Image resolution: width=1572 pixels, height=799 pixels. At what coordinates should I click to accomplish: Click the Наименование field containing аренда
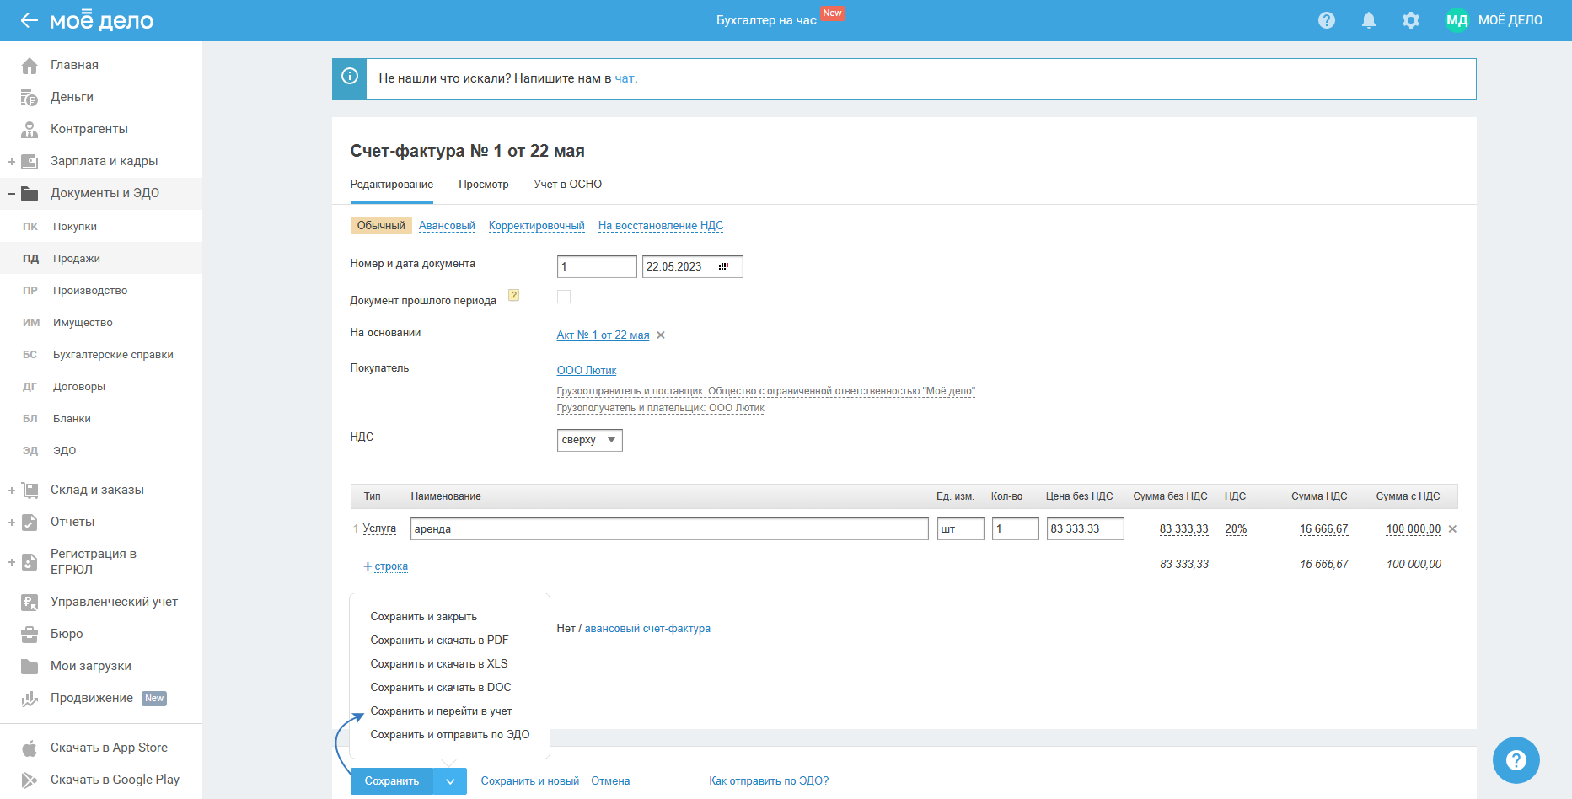pyautogui.click(x=668, y=529)
